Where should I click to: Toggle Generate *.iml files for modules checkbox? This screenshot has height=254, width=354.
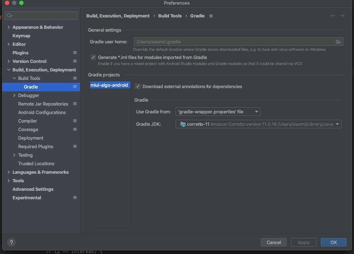(93, 57)
